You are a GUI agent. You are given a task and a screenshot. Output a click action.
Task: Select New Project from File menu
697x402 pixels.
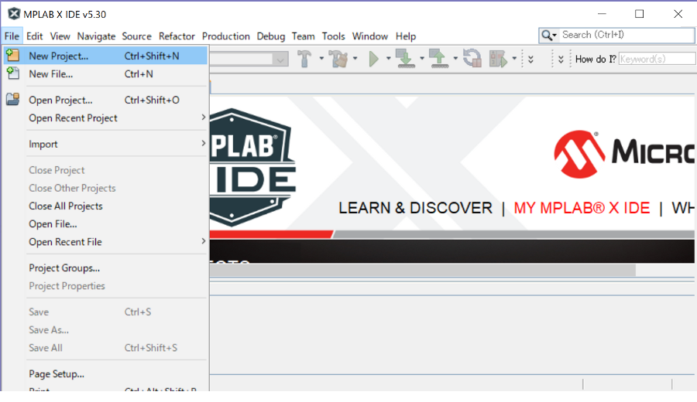point(59,56)
